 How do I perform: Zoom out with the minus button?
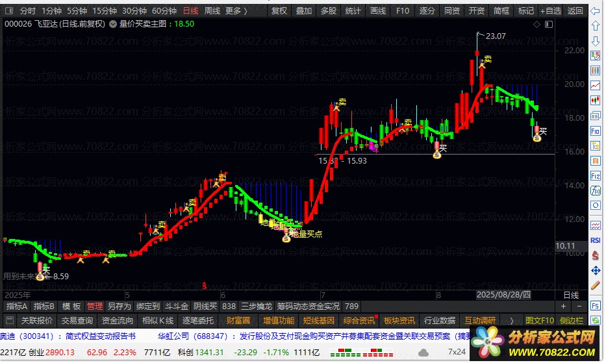[x=579, y=306]
